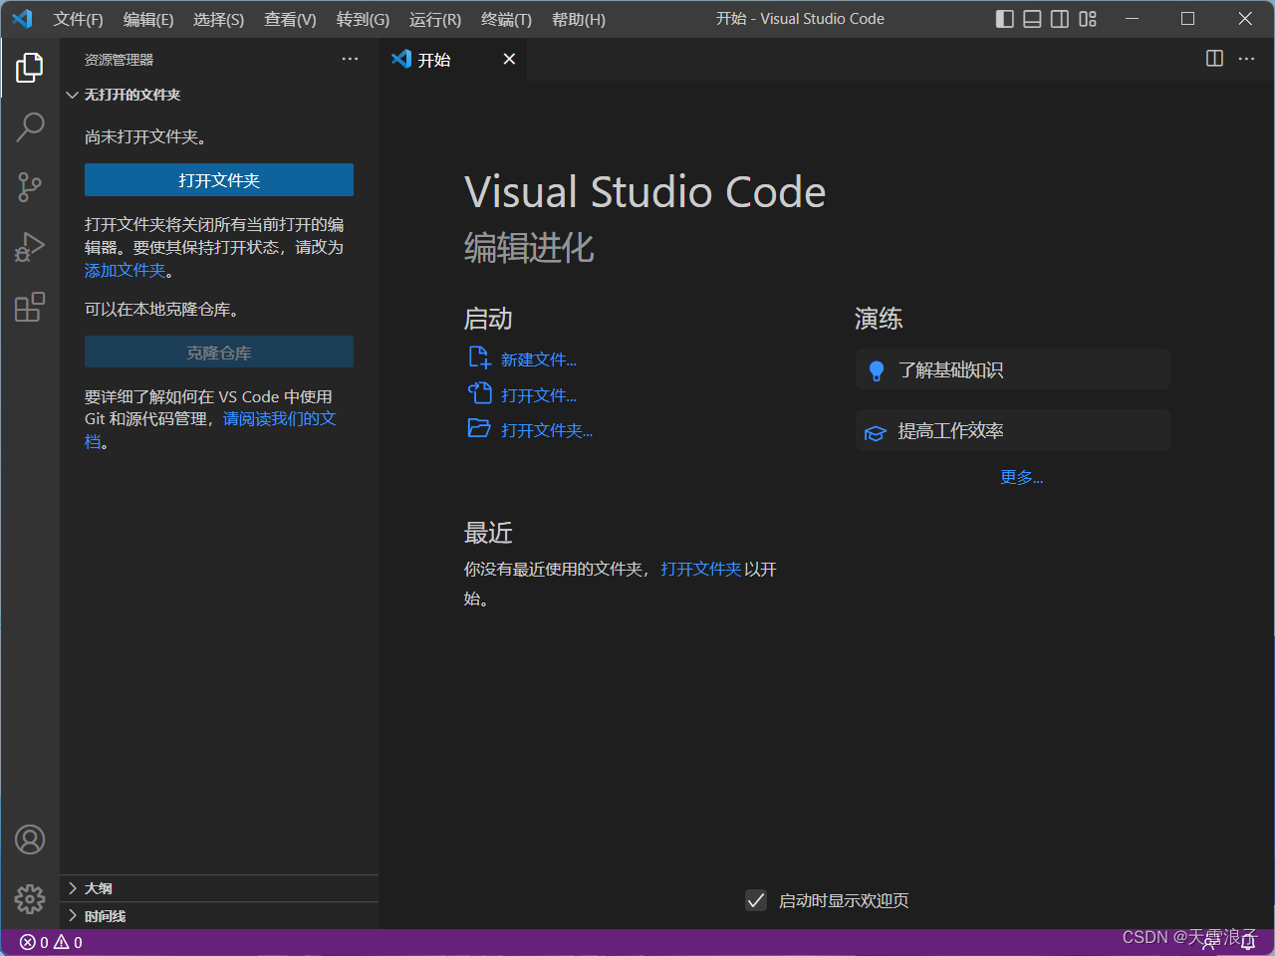Open the Accounts menu icon
The width and height of the screenshot is (1275, 956).
(x=30, y=839)
